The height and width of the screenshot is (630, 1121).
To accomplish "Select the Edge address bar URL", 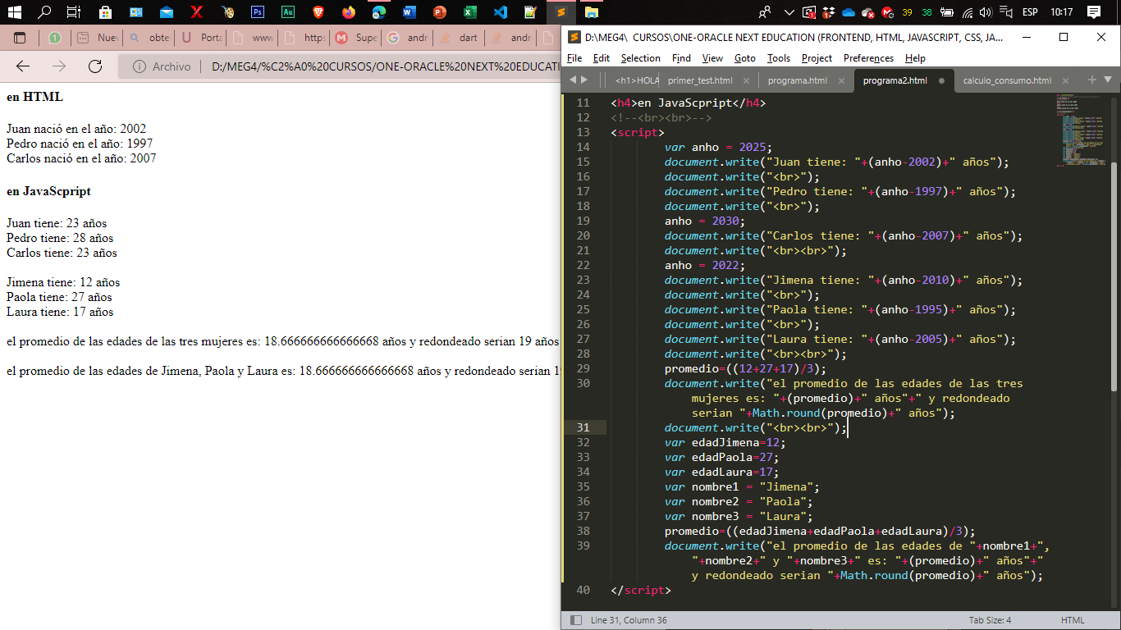I will [385, 66].
